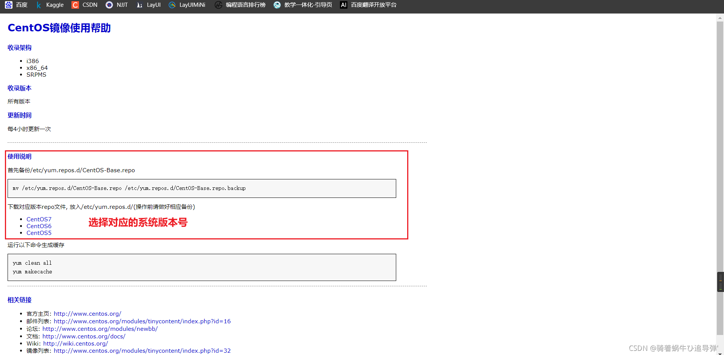724x355 pixels.
Task: Click the i386 architecture item
Action: point(33,61)
